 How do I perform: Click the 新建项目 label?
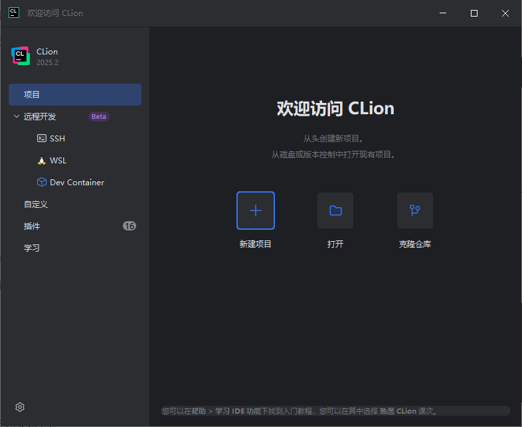(x=255, y=244)
